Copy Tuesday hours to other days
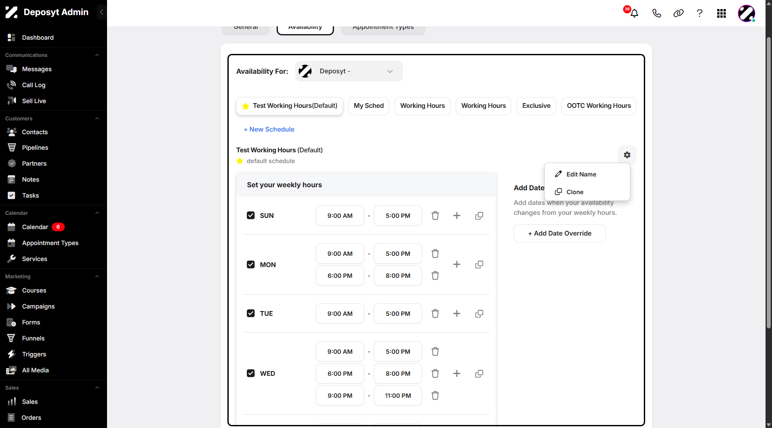 click(479, 314)
